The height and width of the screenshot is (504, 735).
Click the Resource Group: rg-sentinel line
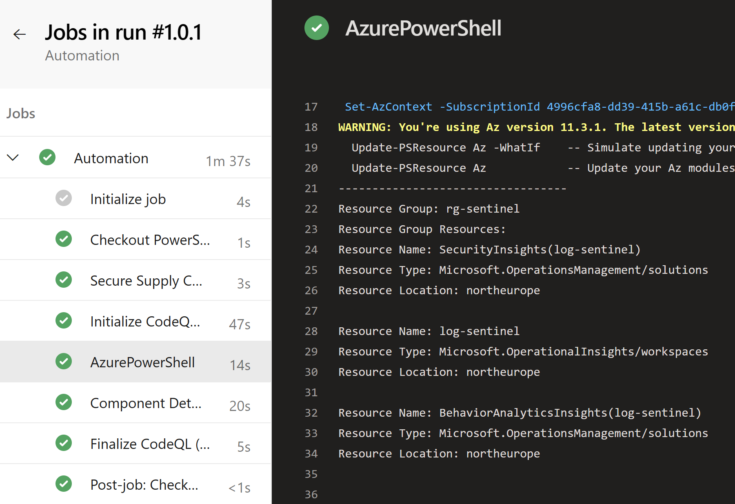pos(429,209)
